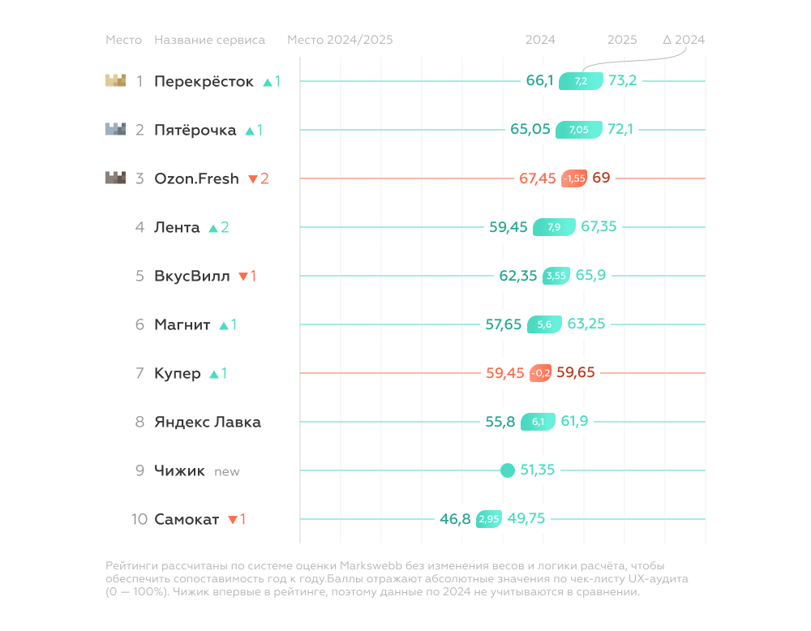Click the green up arrow beside Лента
The image size is (811, 631).
pyautogui.click(x=213, y=228)
